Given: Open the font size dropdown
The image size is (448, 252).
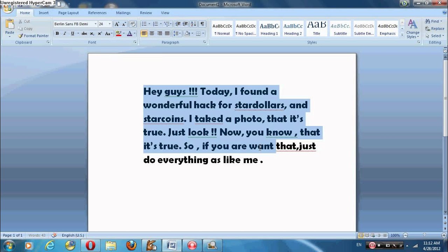Looking at the screenshot, I should (110, 24).
